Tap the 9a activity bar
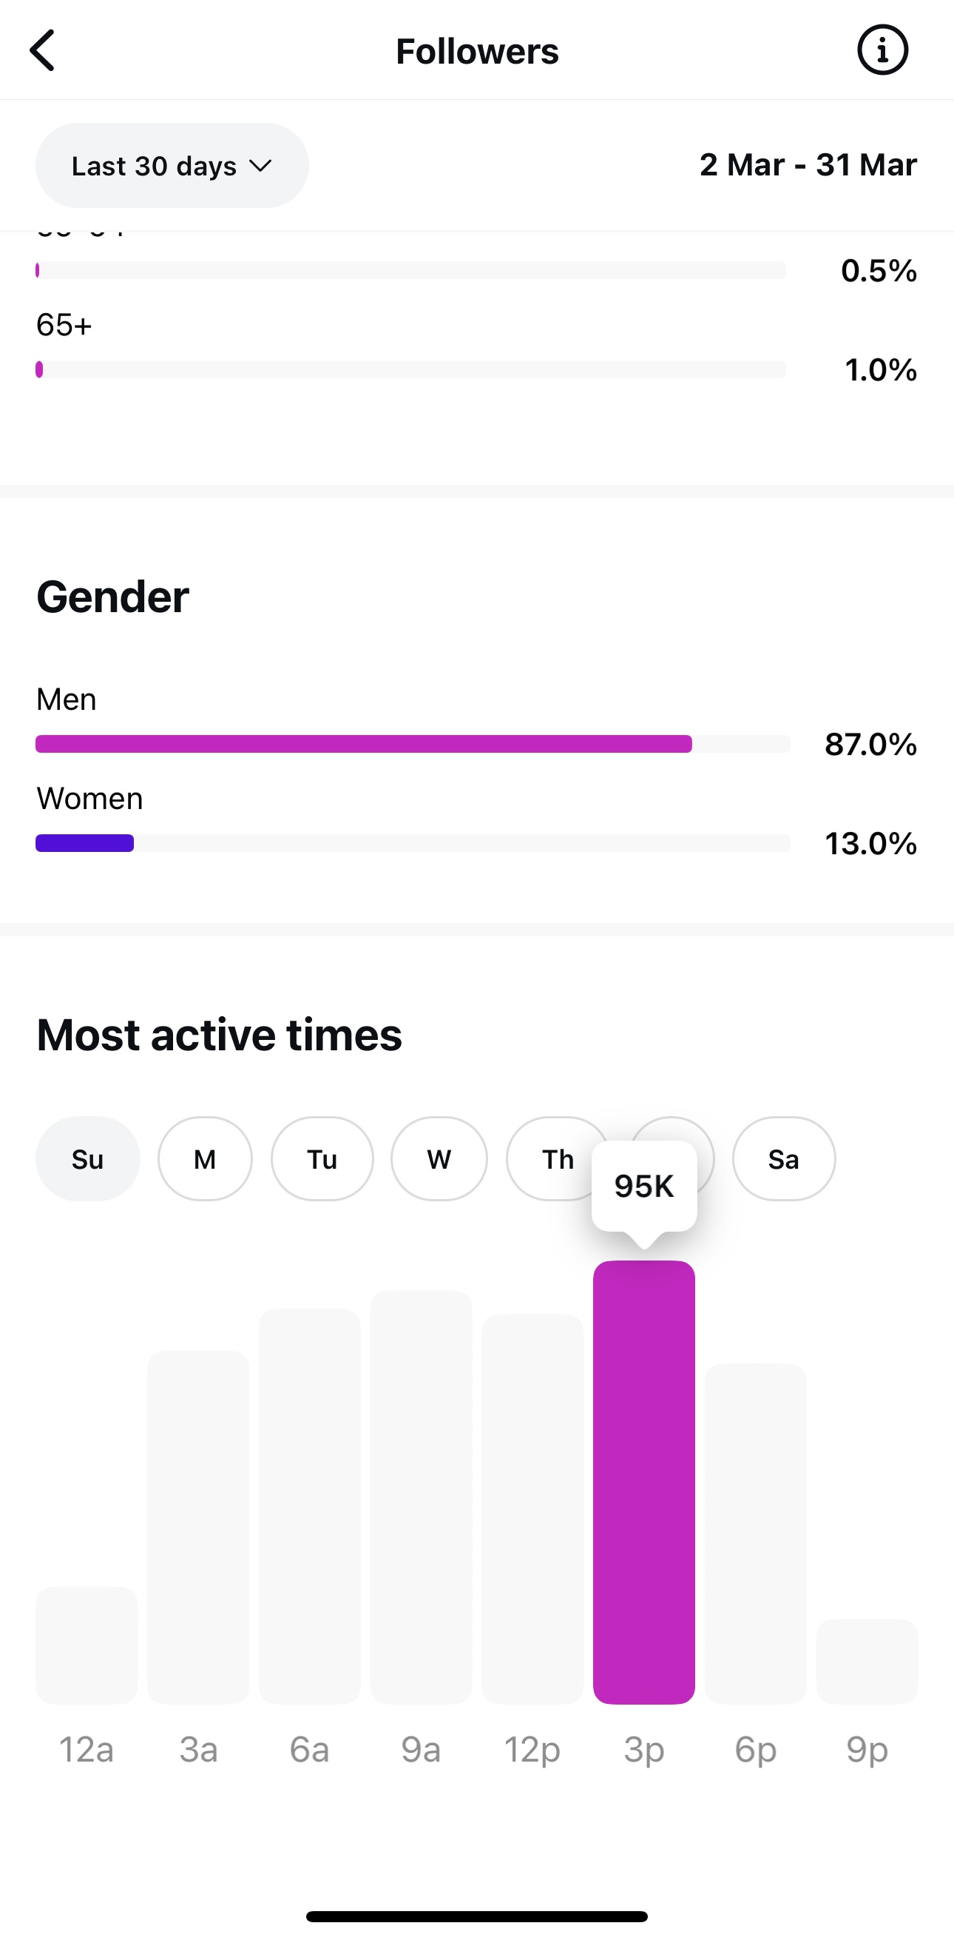954x1940 pixels. 422,1497
